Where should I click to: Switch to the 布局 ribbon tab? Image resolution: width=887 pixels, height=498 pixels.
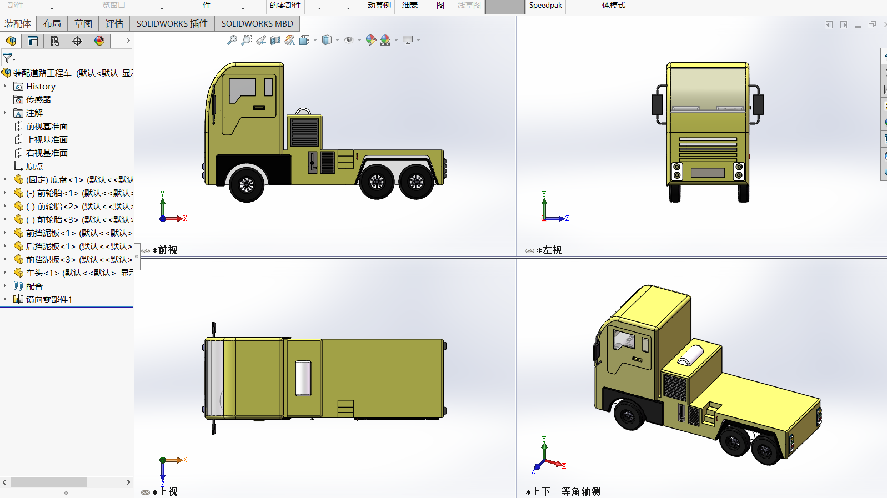(x=52, y=24)
